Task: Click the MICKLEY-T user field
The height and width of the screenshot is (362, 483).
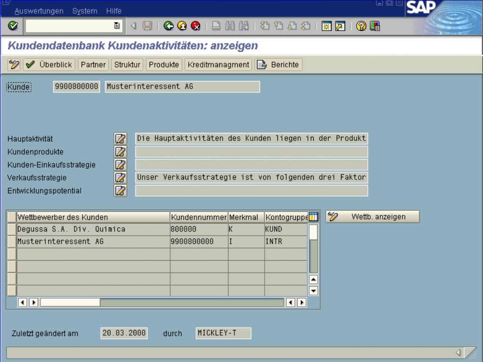Action: click(x=223, y=333)
